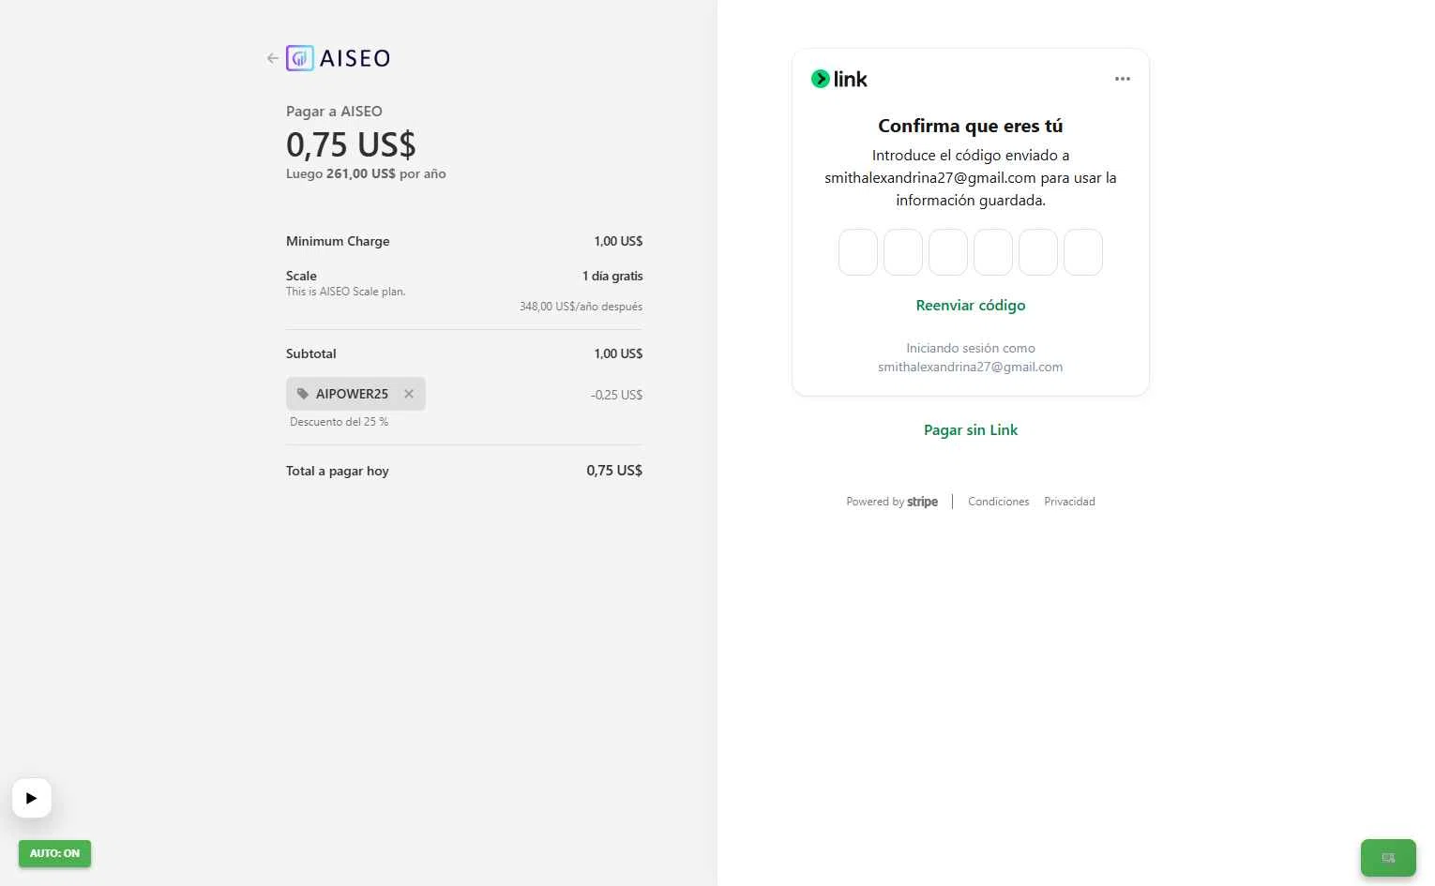Focus the fifth verification code box
This screenshot has height=886, width=1435.
1038,252
